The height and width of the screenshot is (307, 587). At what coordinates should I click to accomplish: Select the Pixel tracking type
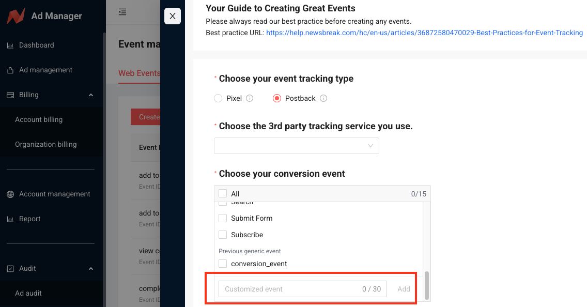coord(218,98)
